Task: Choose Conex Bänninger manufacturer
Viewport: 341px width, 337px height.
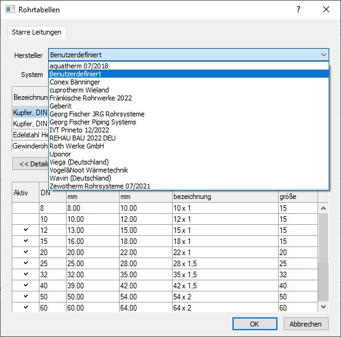Action: click(x=189, y=82)
